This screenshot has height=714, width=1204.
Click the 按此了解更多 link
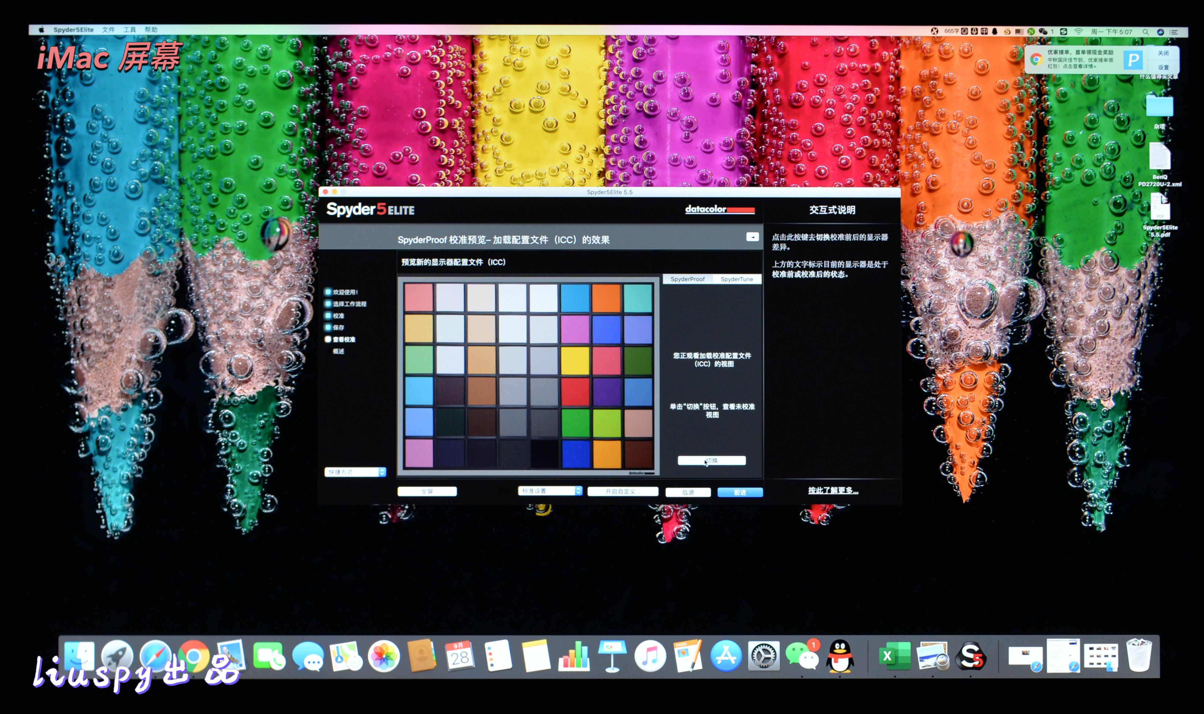(833, 490)
